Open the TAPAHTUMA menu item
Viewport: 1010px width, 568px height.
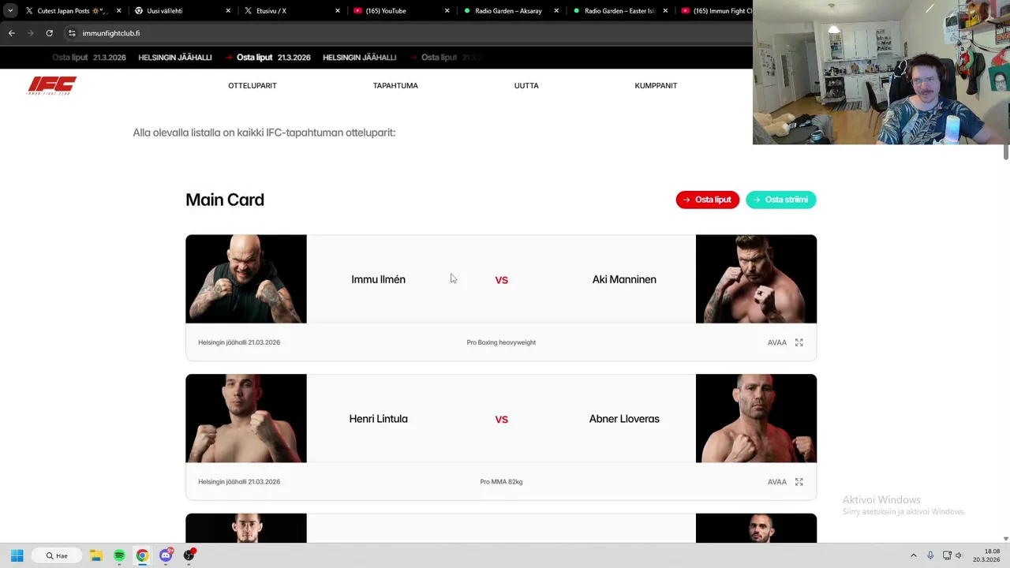[395, 85]
